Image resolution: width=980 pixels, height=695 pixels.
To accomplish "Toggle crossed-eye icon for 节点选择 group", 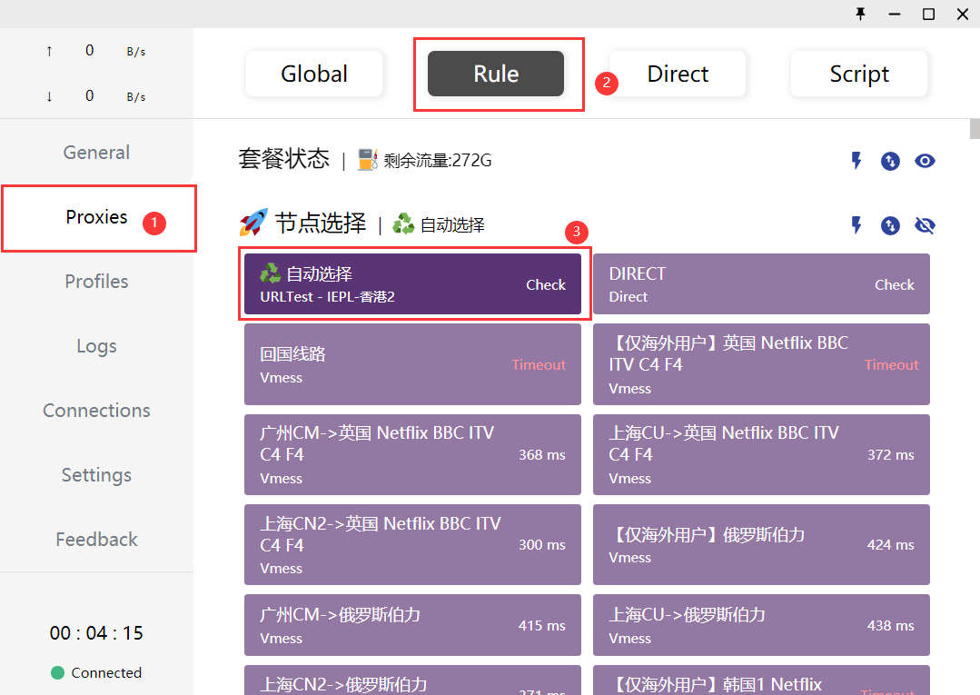I will [925, 225].
